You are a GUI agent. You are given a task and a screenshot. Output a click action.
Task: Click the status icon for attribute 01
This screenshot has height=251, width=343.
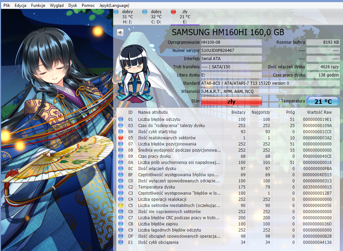click(x=121, y=119)
